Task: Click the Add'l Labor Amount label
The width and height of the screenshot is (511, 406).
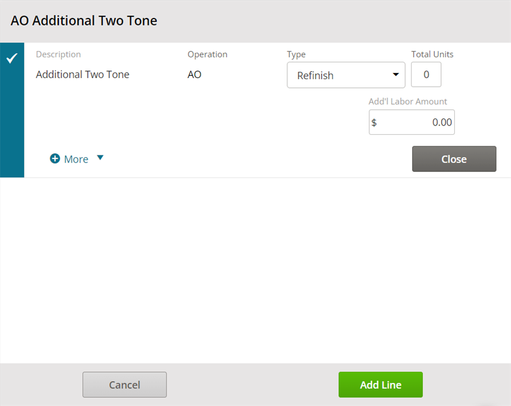Action: [408, 101]
